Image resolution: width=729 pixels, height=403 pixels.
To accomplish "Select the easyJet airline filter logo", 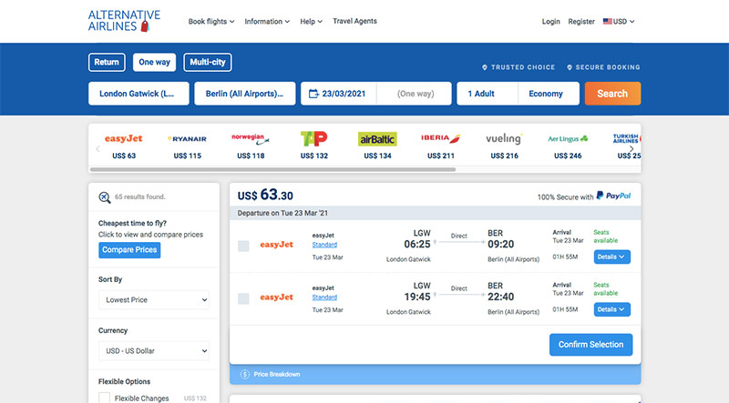I will coord(124,139).
